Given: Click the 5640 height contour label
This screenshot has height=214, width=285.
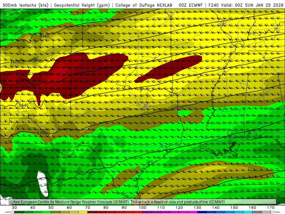Looking at the screenshot, I should point(24,105).
